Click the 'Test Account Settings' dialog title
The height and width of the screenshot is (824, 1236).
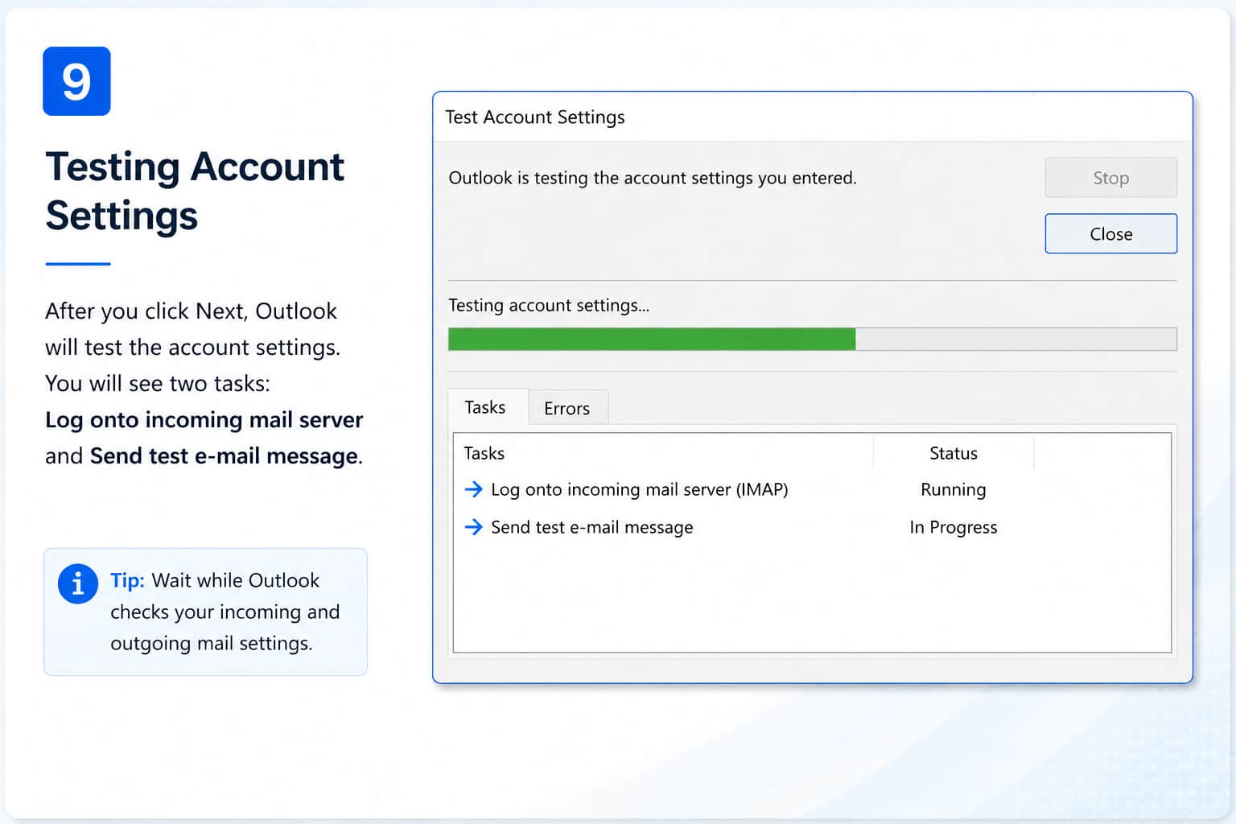point(535,117)
